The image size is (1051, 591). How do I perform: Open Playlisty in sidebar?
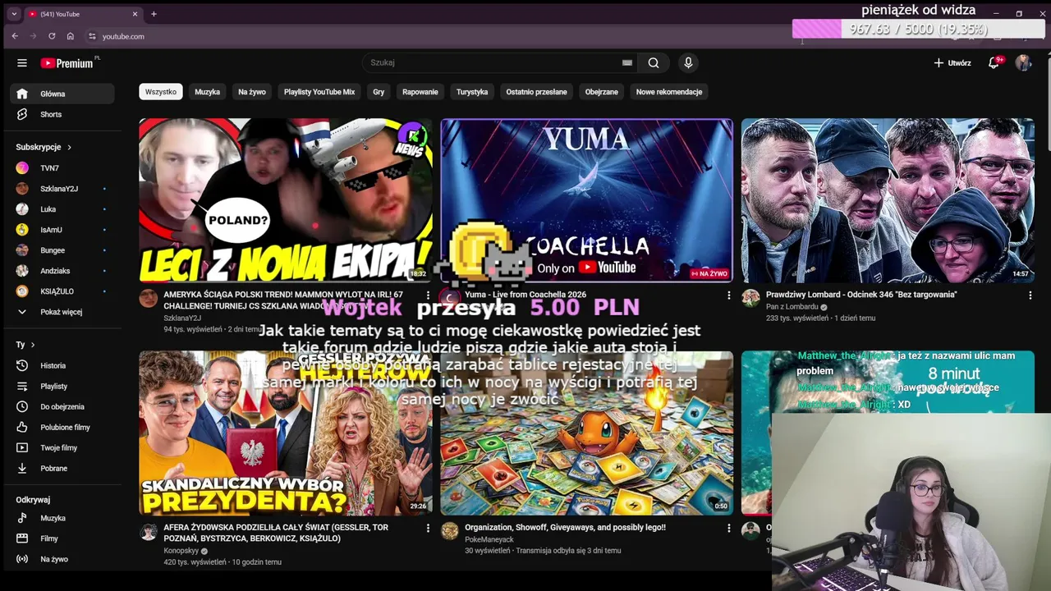point(62,386)
